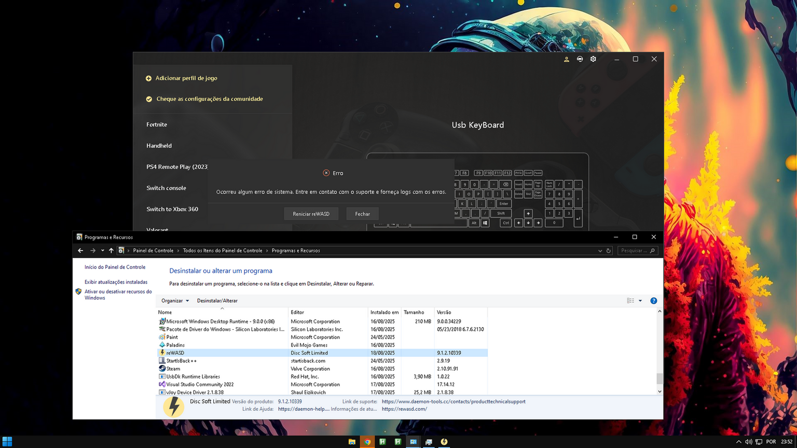Open Cheque as configurações da comunidade

click(x=210, y=99)
